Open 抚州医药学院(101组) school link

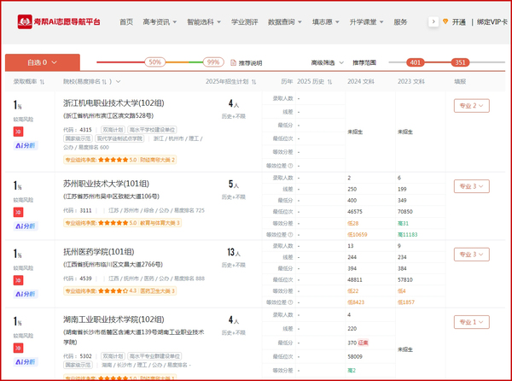click(103, 253)
